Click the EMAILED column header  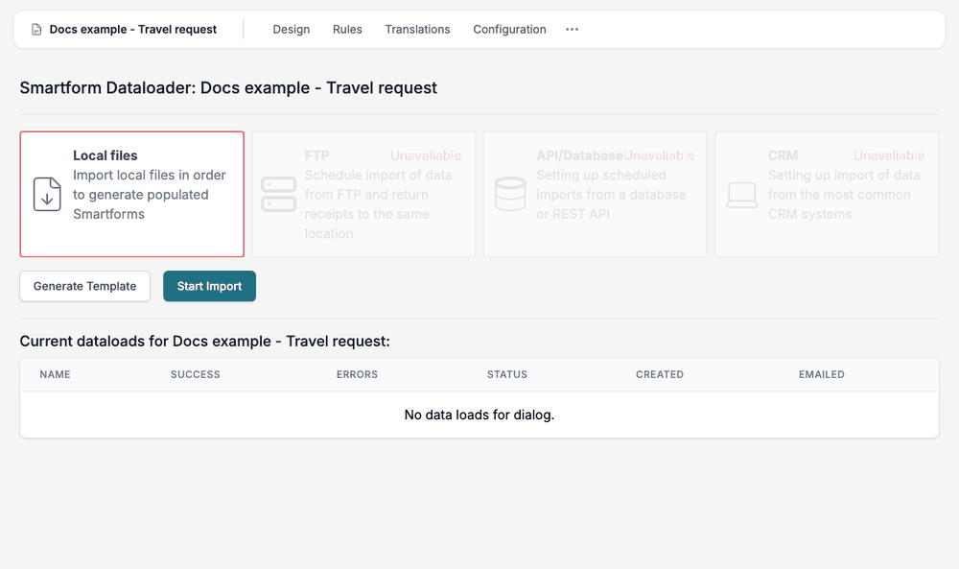[x=822, y=374]
